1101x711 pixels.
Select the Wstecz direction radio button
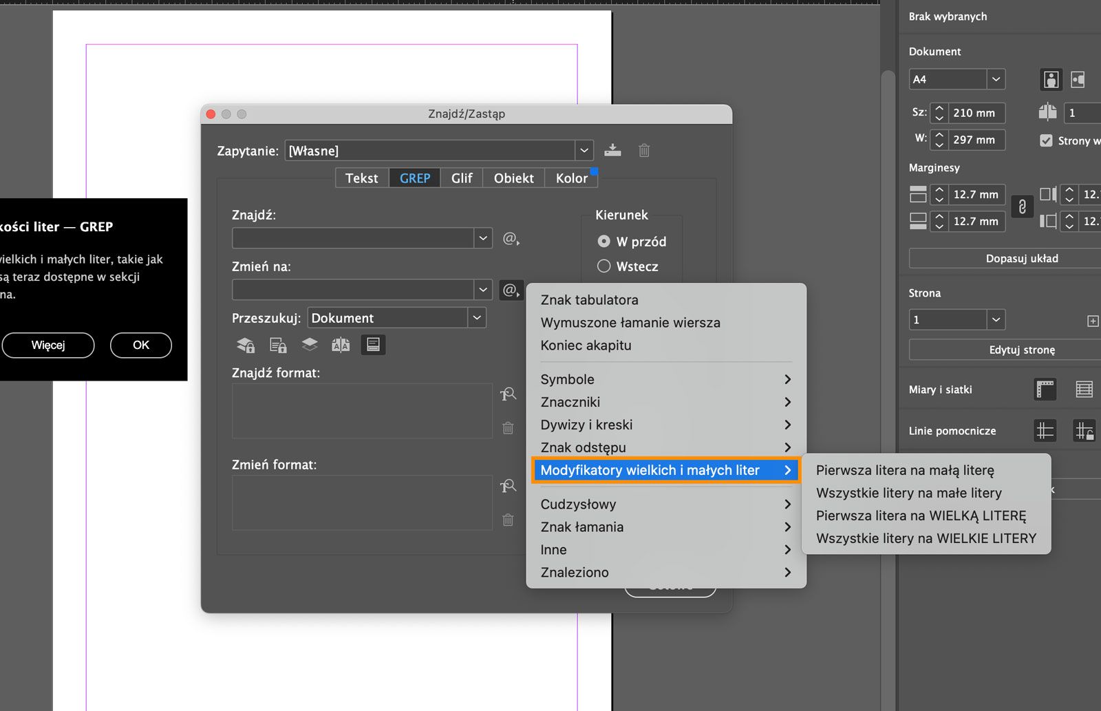tap(603, 266)
